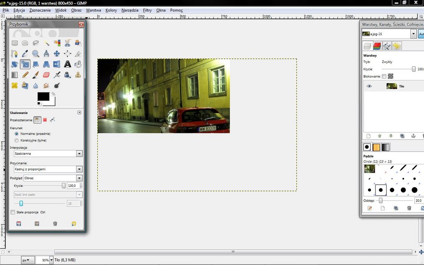Open the Kolory menu
Screen dimensions: 424x265
click(x=111, y=10)
